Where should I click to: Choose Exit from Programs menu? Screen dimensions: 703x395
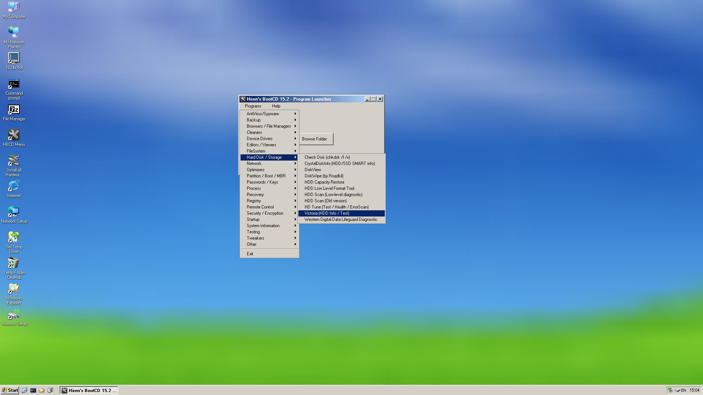coord(269,254)
